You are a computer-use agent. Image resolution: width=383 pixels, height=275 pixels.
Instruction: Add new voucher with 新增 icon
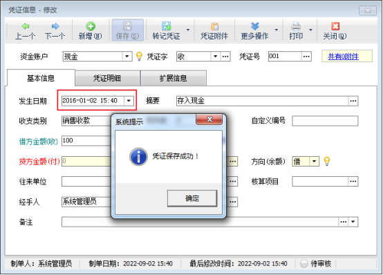pyautogui.click(x=91, y=26)
